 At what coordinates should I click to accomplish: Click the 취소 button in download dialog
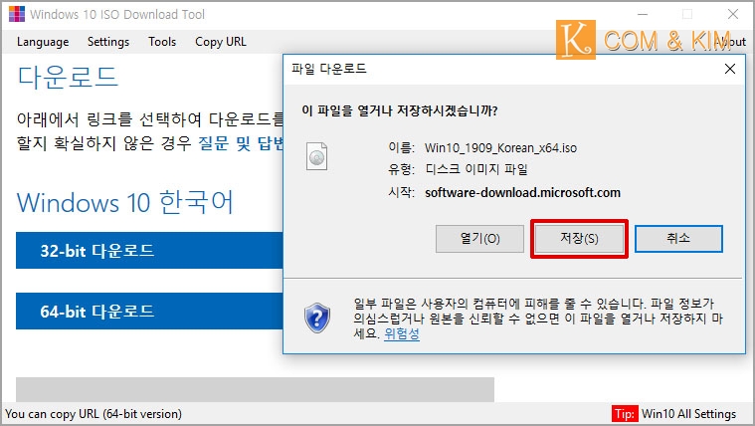[x=678, y=239]
